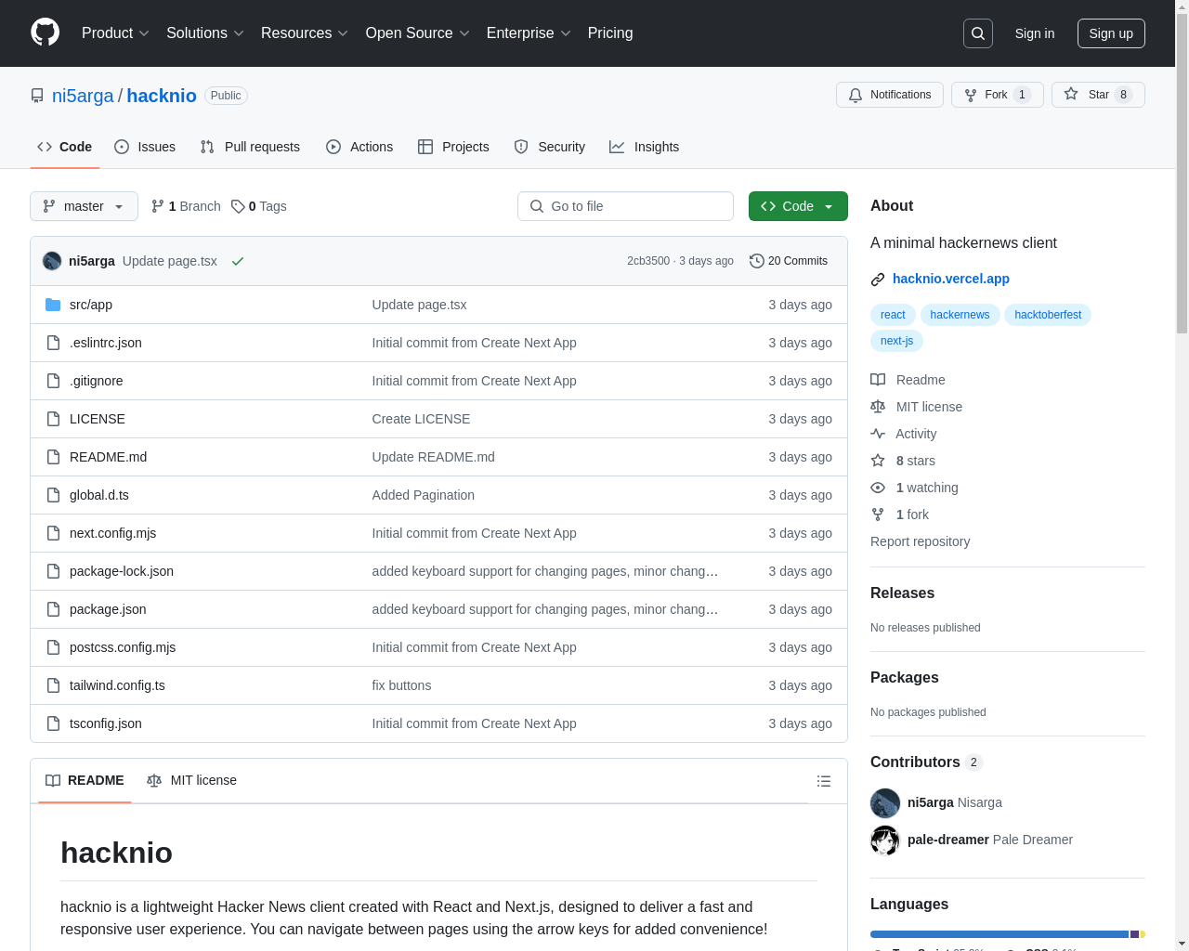Open the Security tab
Image resolution: width=1189 pixels, height=951 pixels.
click(550, 147)
